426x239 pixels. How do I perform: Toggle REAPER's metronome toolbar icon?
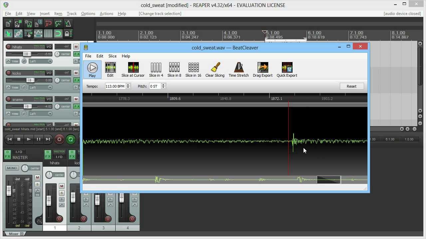68,24
